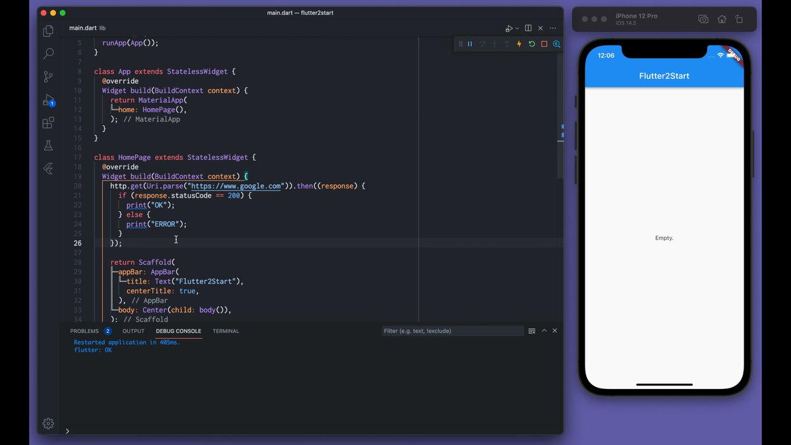Open Run and Debug view
This screenshot has width=791, height=445.
[x=48, y=100]
